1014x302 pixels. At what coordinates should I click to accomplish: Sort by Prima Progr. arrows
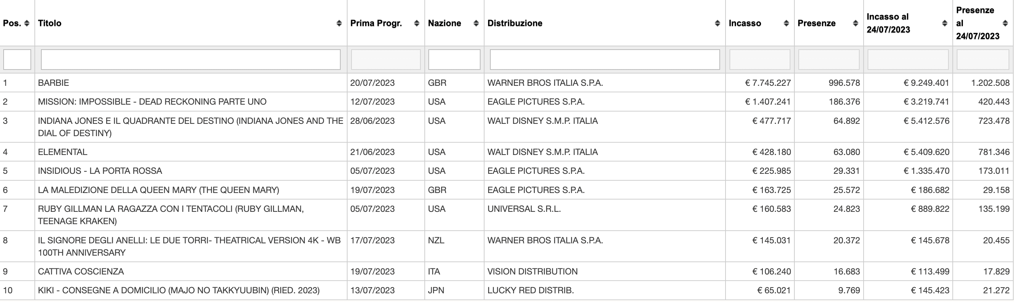point(416,23)
